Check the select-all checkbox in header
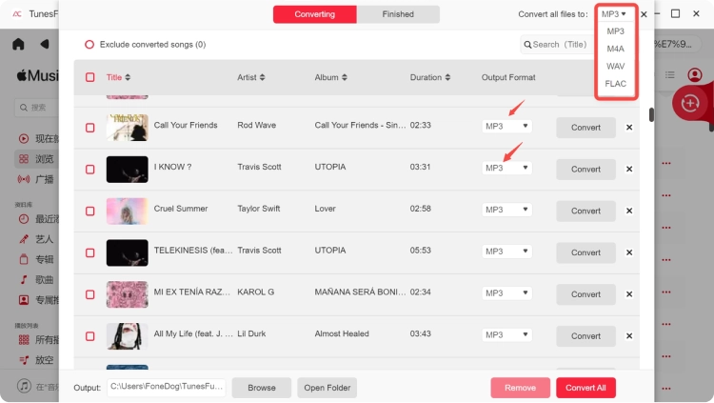Image resolution: width=714 pixels, height=403 pixels. pos(90,77)
